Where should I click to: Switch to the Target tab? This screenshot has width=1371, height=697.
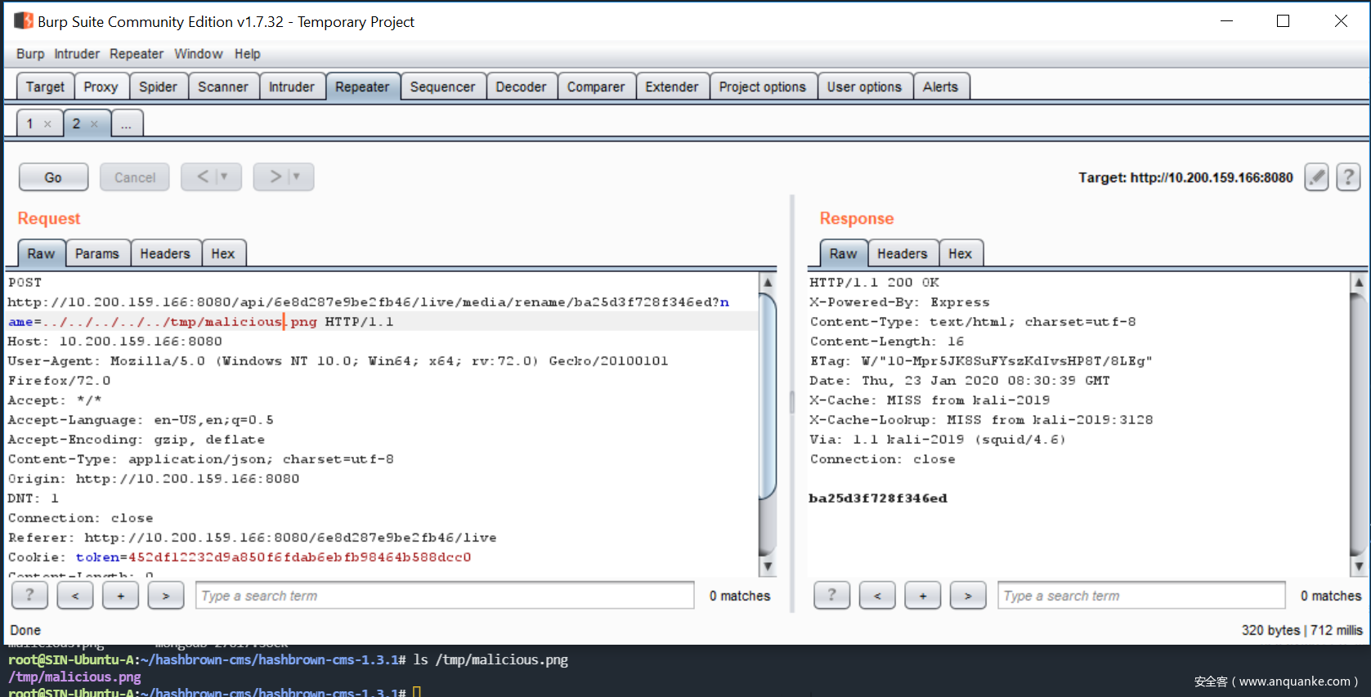point(45,87)
